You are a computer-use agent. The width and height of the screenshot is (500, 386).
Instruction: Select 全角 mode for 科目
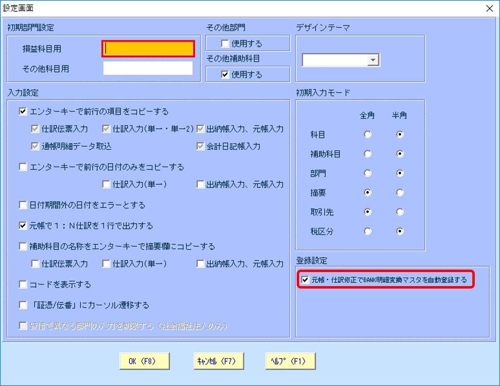coord(367,135)
